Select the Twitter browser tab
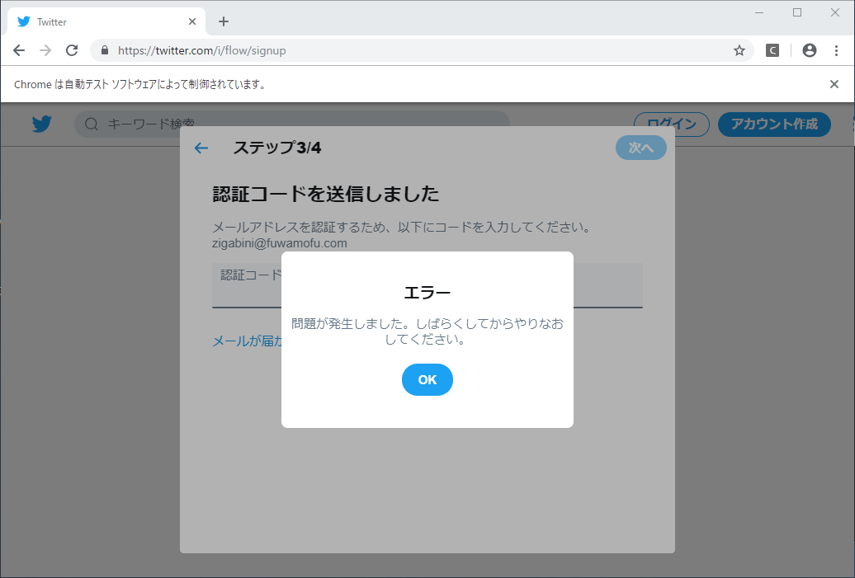This screenshot has width=855, height=578. pyautogui.click(x=99, y=21)
